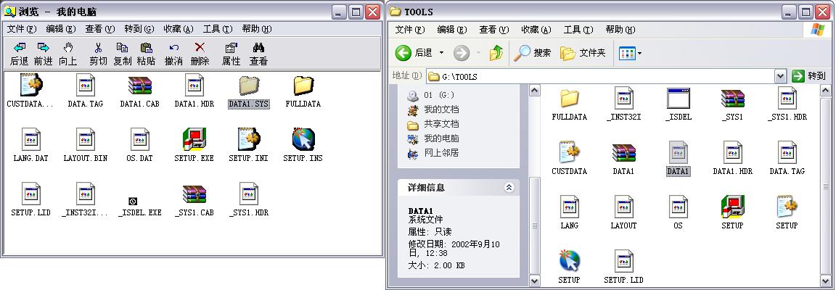Open back history dropdown arrow in TOOLS
The height and width of the screenshot is (290, 836).
coord(441,53)
